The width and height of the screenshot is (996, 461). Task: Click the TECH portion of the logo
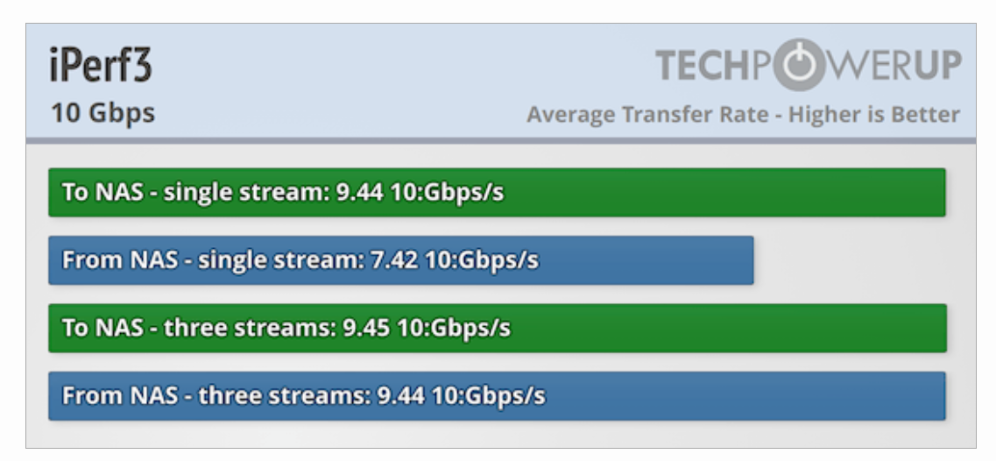tap(703, 65)
